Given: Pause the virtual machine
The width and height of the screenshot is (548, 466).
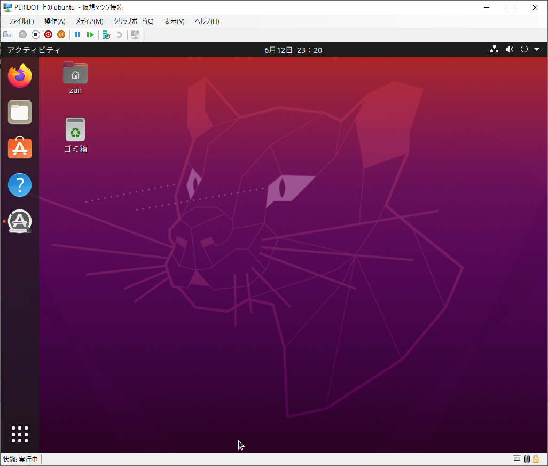Looking at the screenshot, I should pos(77,35).
